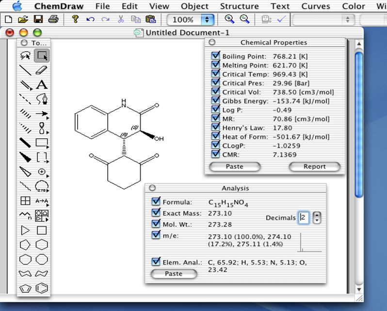The width and height of the screenshot is (387, 311).
Task: Select the Marquee selection tool
Action: click(x=42, y=55)
